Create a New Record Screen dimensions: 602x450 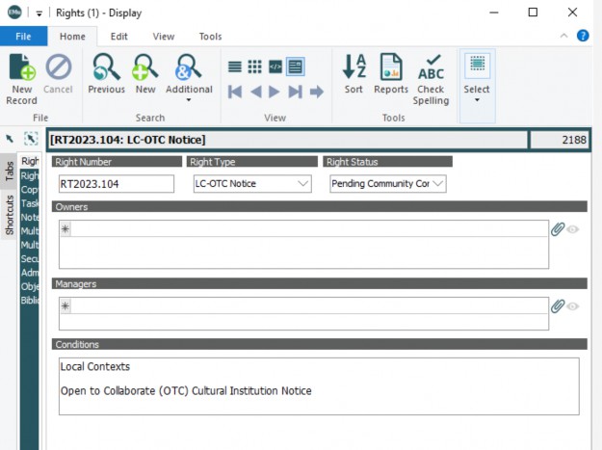(22, 79)
